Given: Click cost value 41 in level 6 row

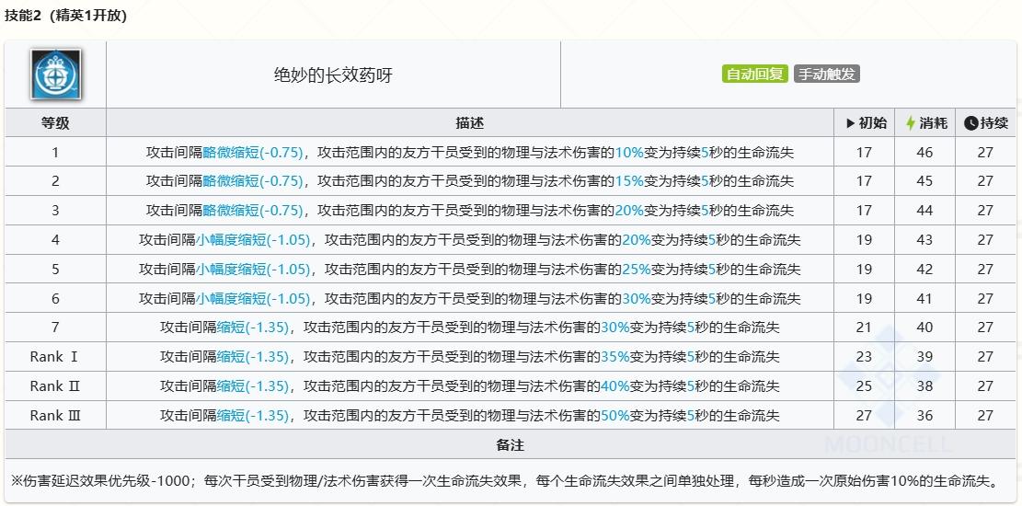Looking at the screenshot, I should [924, 299].
